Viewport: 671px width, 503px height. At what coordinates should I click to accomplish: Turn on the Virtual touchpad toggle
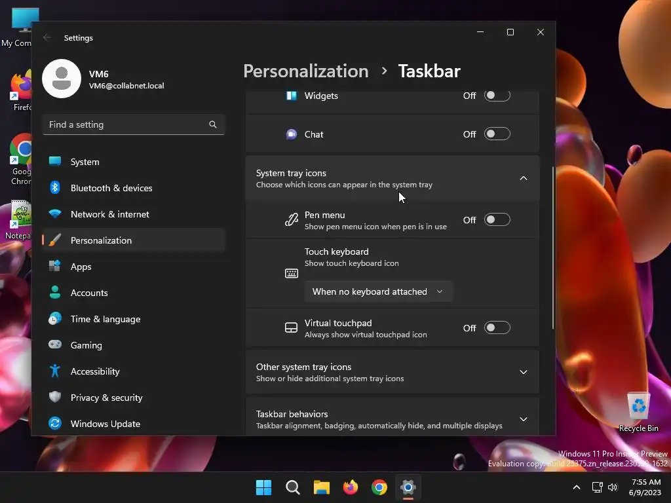(x=497, y=328)
